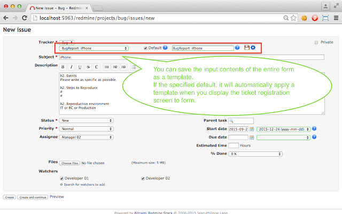Viewport: 342px width, 214px height.
Task: Click the Bold formatting button
Action: 63,67
